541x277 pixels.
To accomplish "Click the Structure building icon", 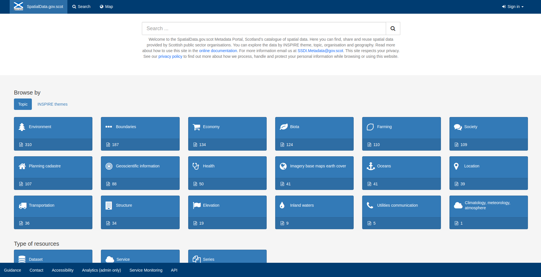I will [x=109, y=206].
